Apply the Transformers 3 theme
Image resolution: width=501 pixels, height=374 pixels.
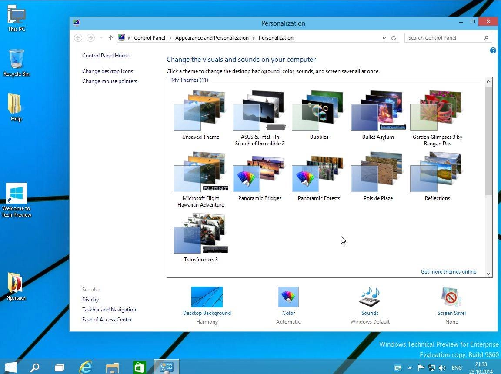point(200,238)
